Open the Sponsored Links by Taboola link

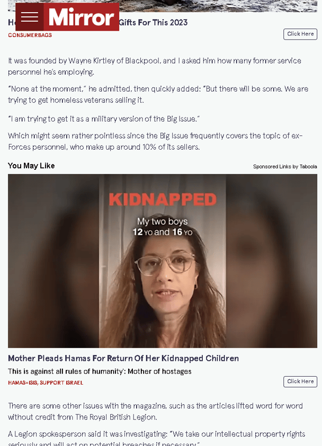(x=285, y=167)
